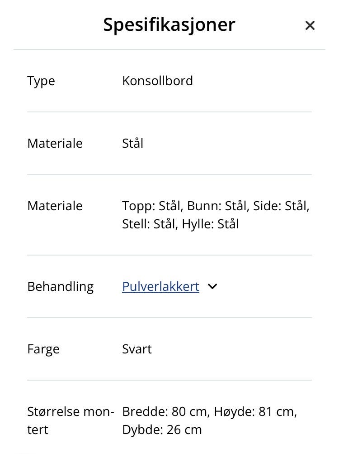Viewport: 339px width, 454px height.
Task: Click the Stell: Stål, Hylle: Stål line
Action: point(180,224)
